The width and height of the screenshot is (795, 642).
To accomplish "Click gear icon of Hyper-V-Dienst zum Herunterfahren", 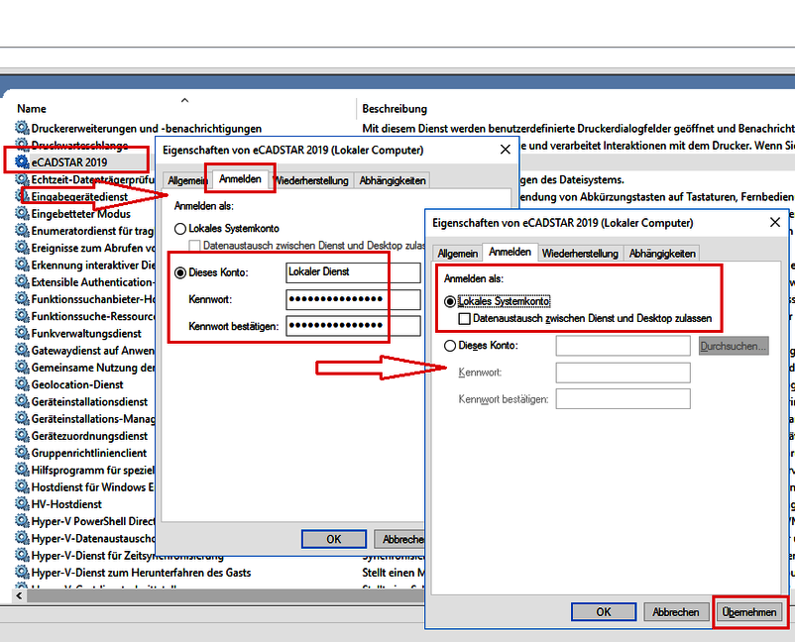I will pos(22,572).
